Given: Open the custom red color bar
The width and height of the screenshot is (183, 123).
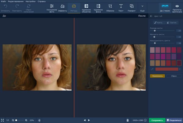Looking at the screenshot, I should (x=167, y=69).
